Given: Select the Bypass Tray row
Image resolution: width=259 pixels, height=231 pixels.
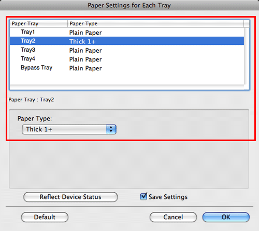Looking at the screenshot, I should tap(127, 68).
